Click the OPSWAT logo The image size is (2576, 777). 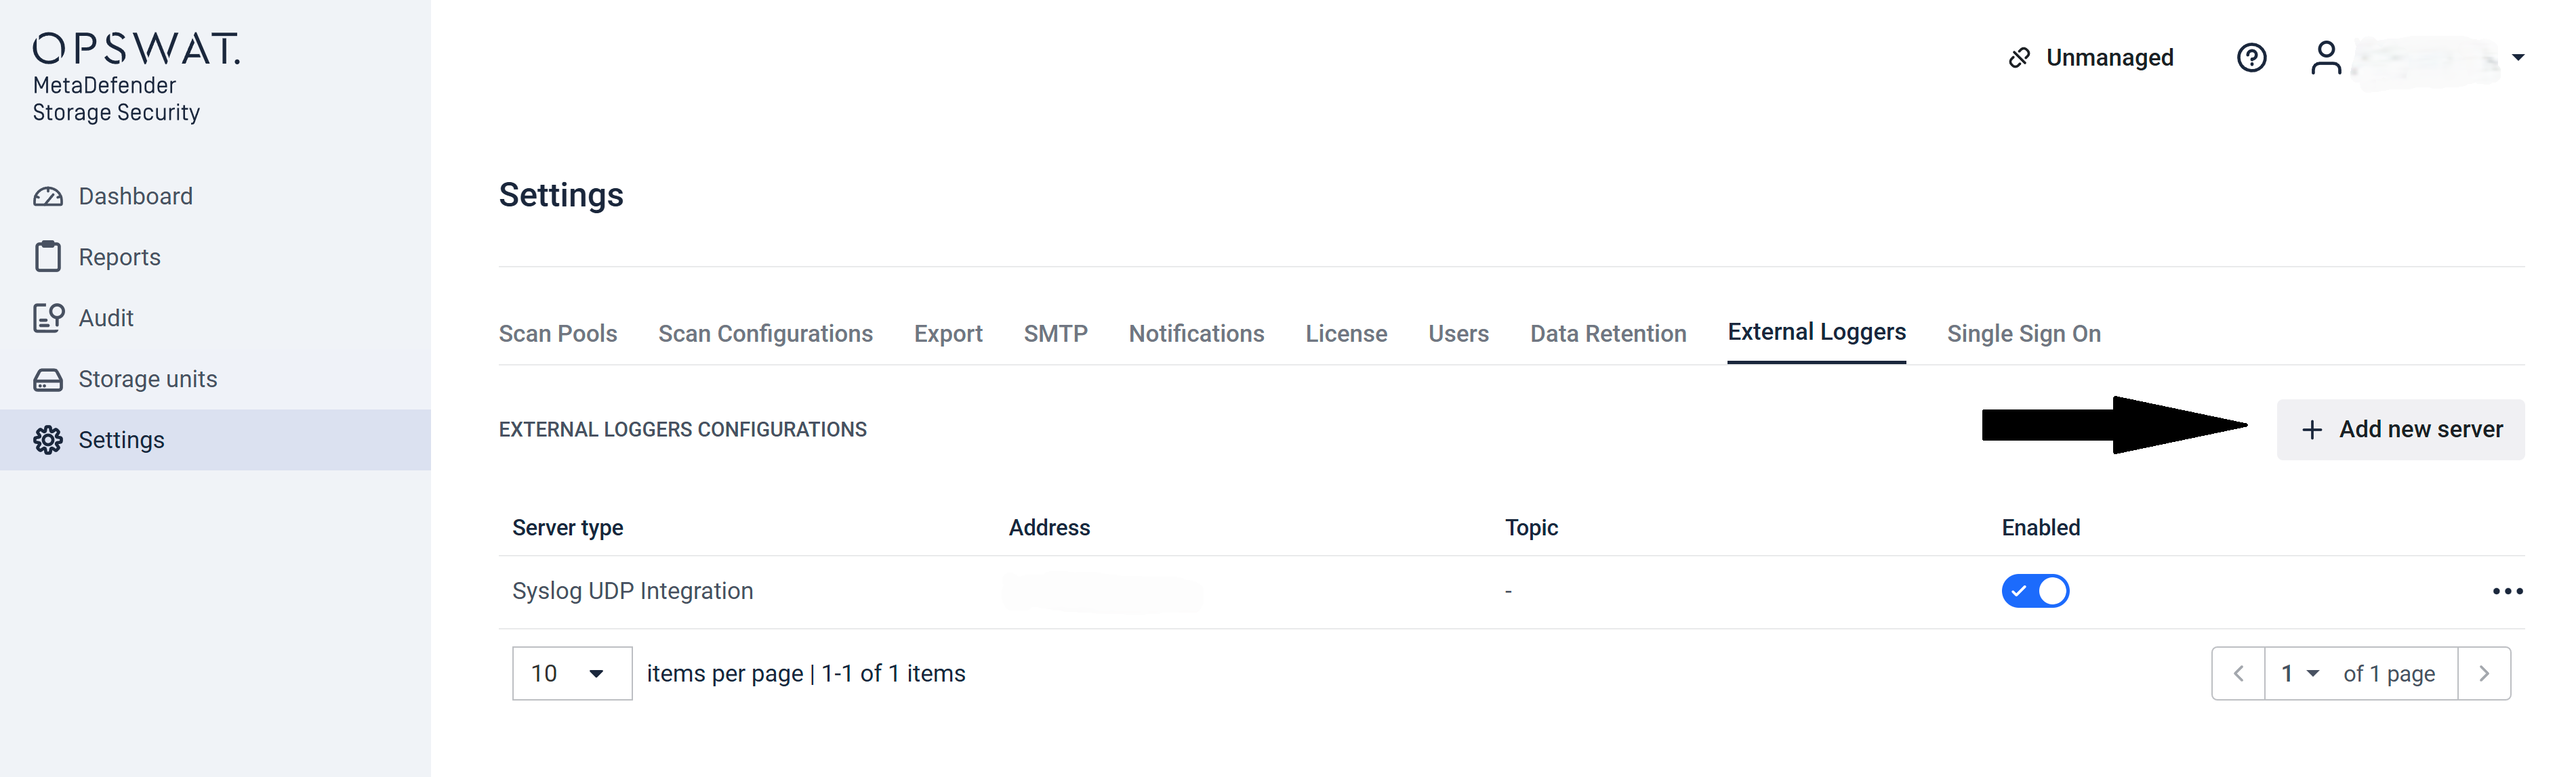coord(136,48)
